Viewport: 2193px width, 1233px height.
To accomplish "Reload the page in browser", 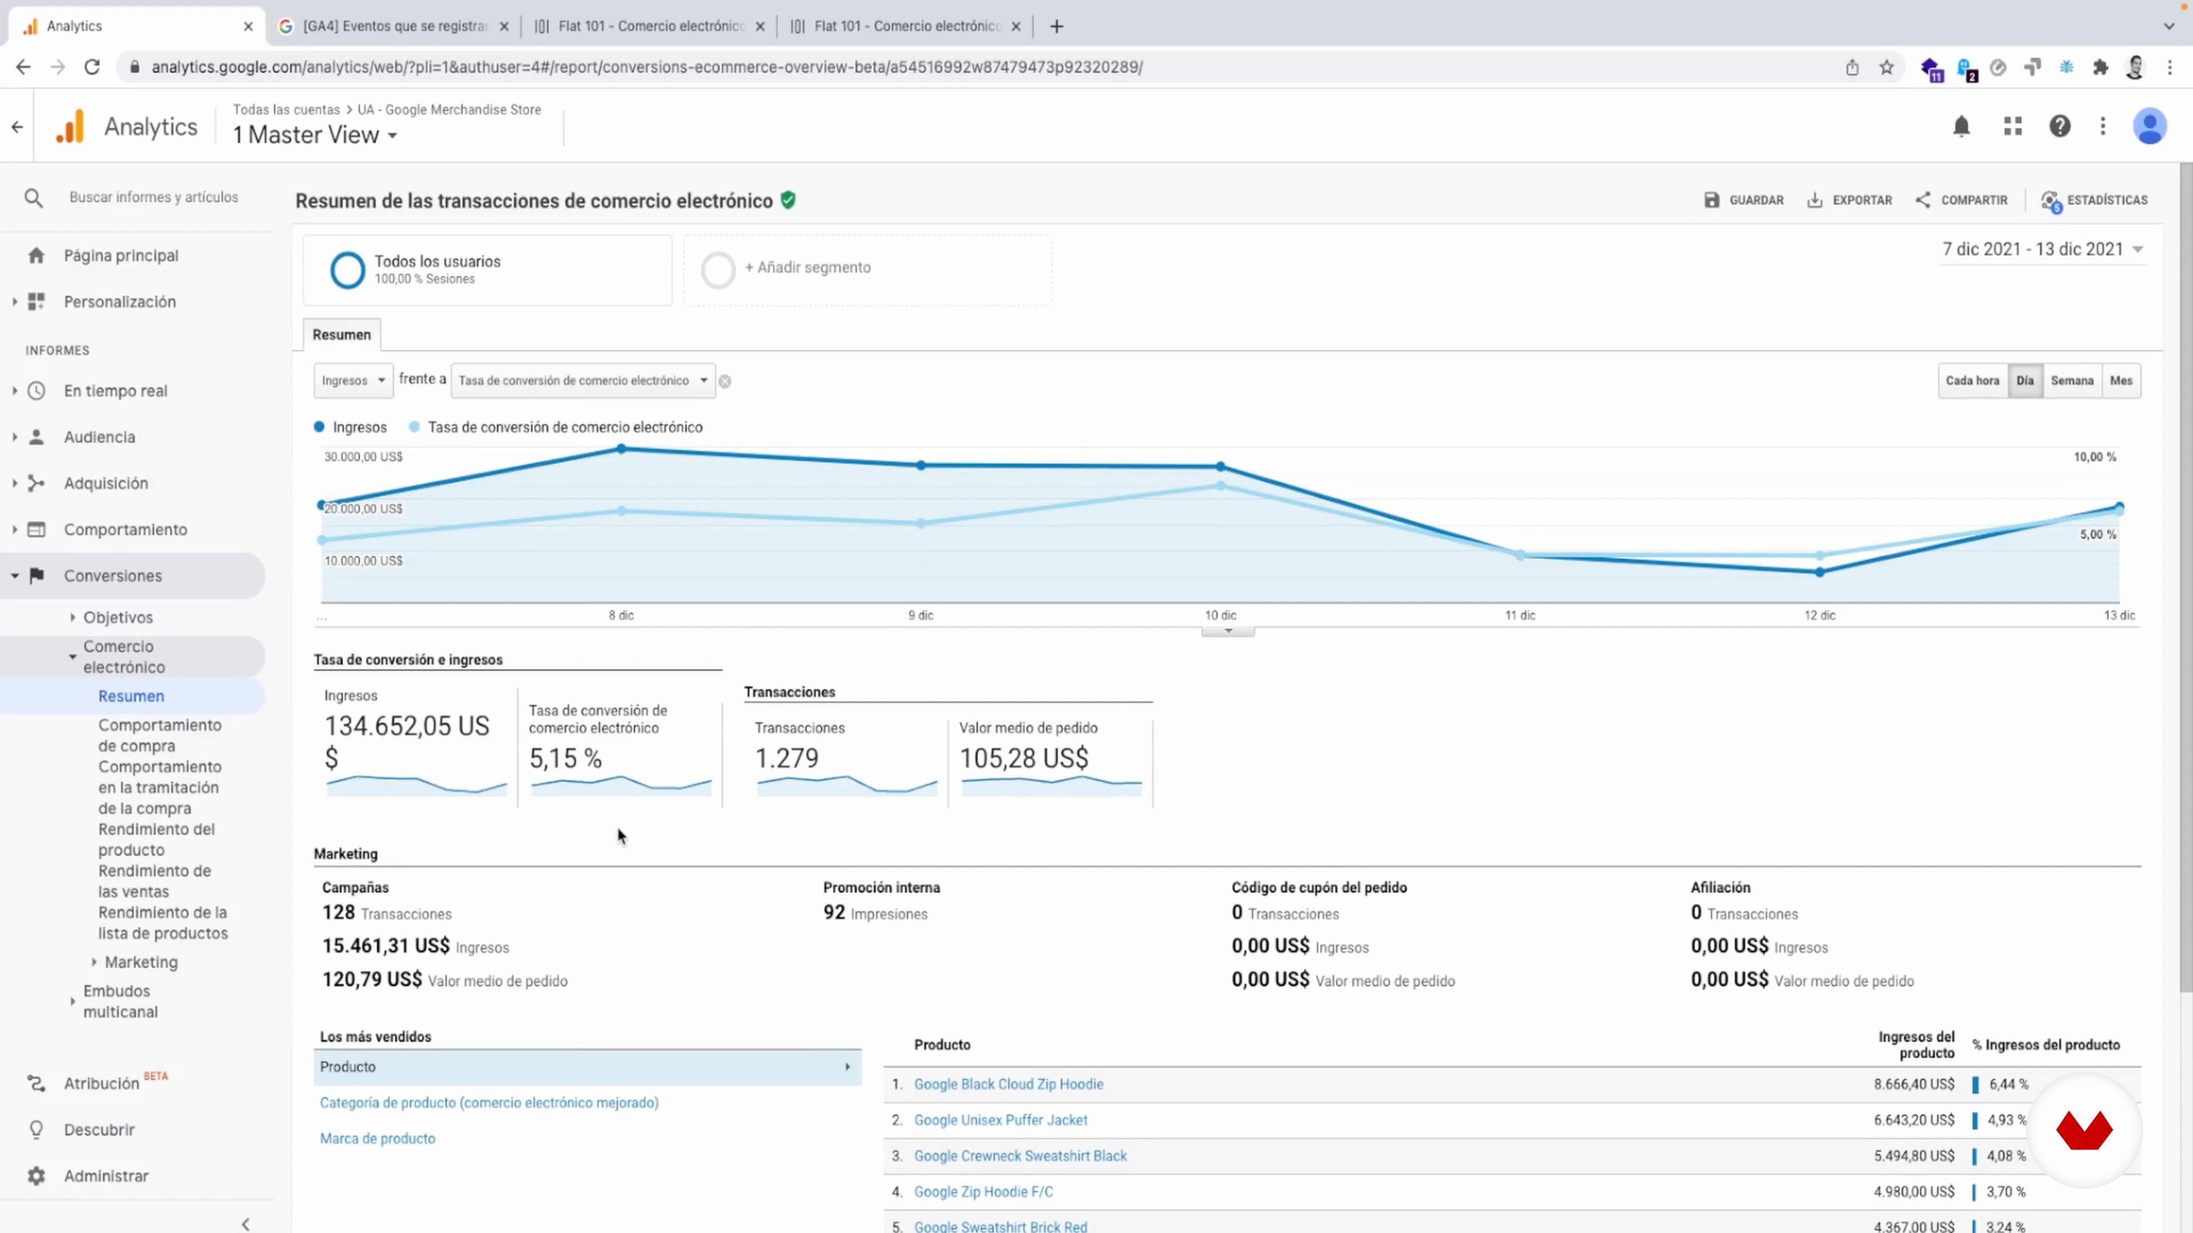I will click(92, 67).
